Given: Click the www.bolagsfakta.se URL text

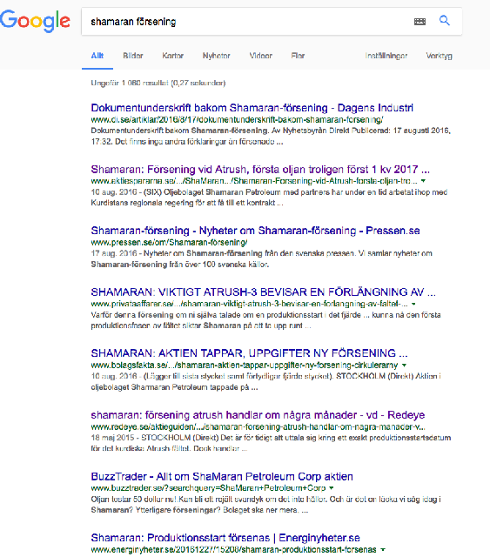Looking at the screenshot, I should 245,366.
